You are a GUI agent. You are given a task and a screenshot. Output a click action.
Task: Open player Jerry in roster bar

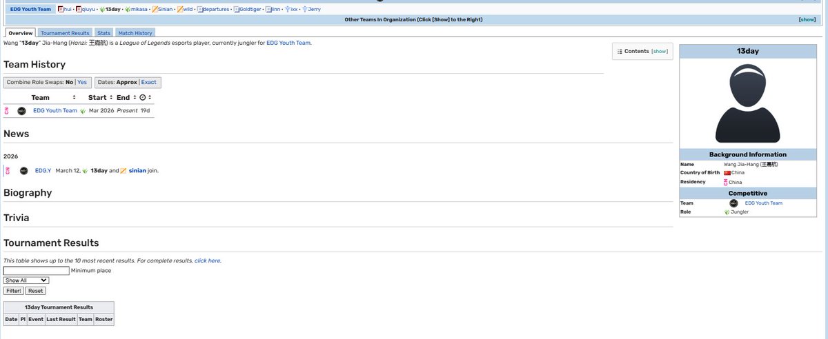pyautogui.click(x=314, y=9)
